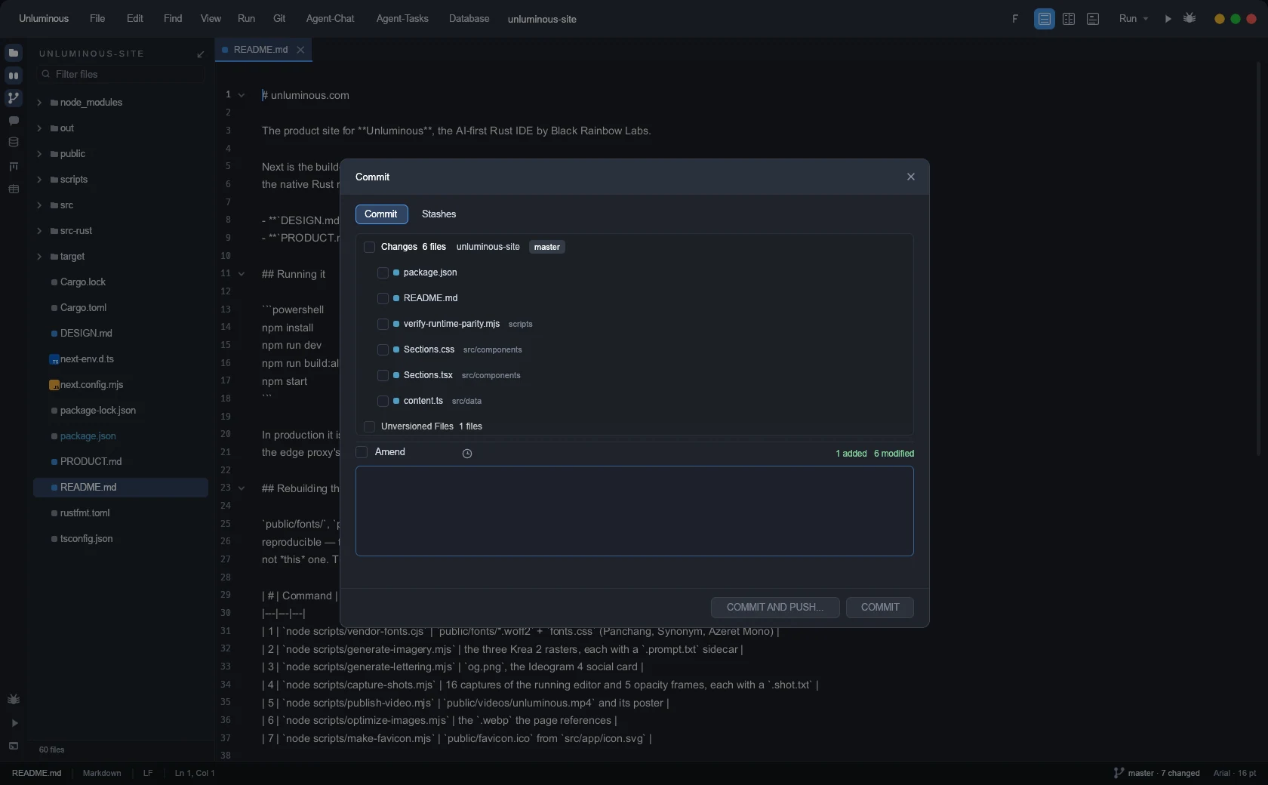Open the file explorer sidebar panel
This screenshot has height=785, width=1268.
coord(14,53)
